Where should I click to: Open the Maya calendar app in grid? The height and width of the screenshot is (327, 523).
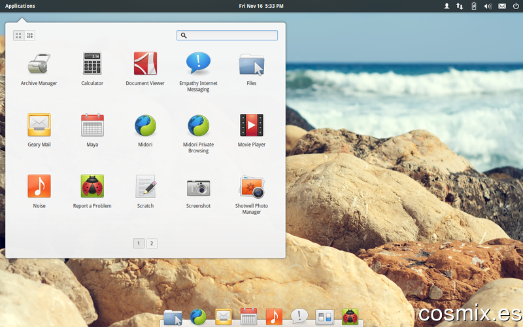click(x=92, y=130)
